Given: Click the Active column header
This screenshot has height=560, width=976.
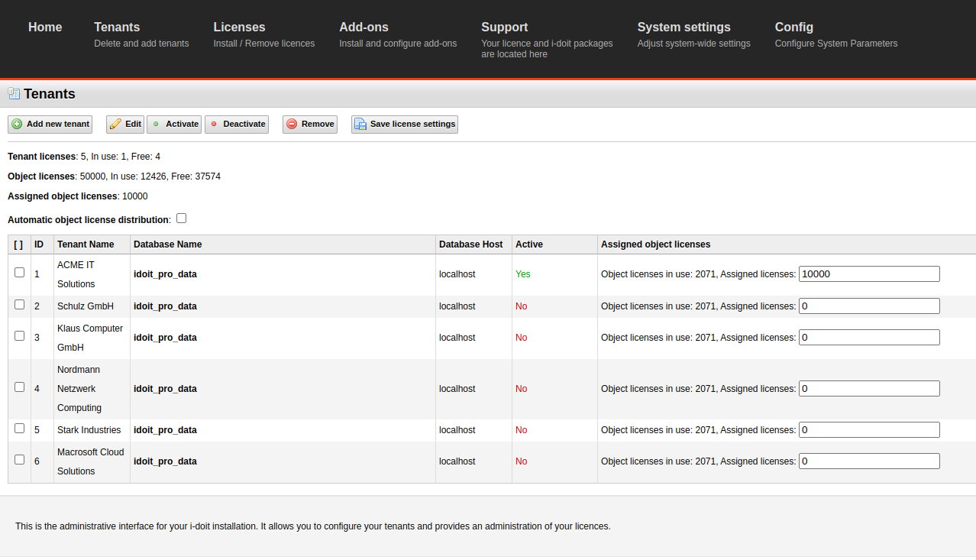Looking at the screenshot, I should point(529,244).
